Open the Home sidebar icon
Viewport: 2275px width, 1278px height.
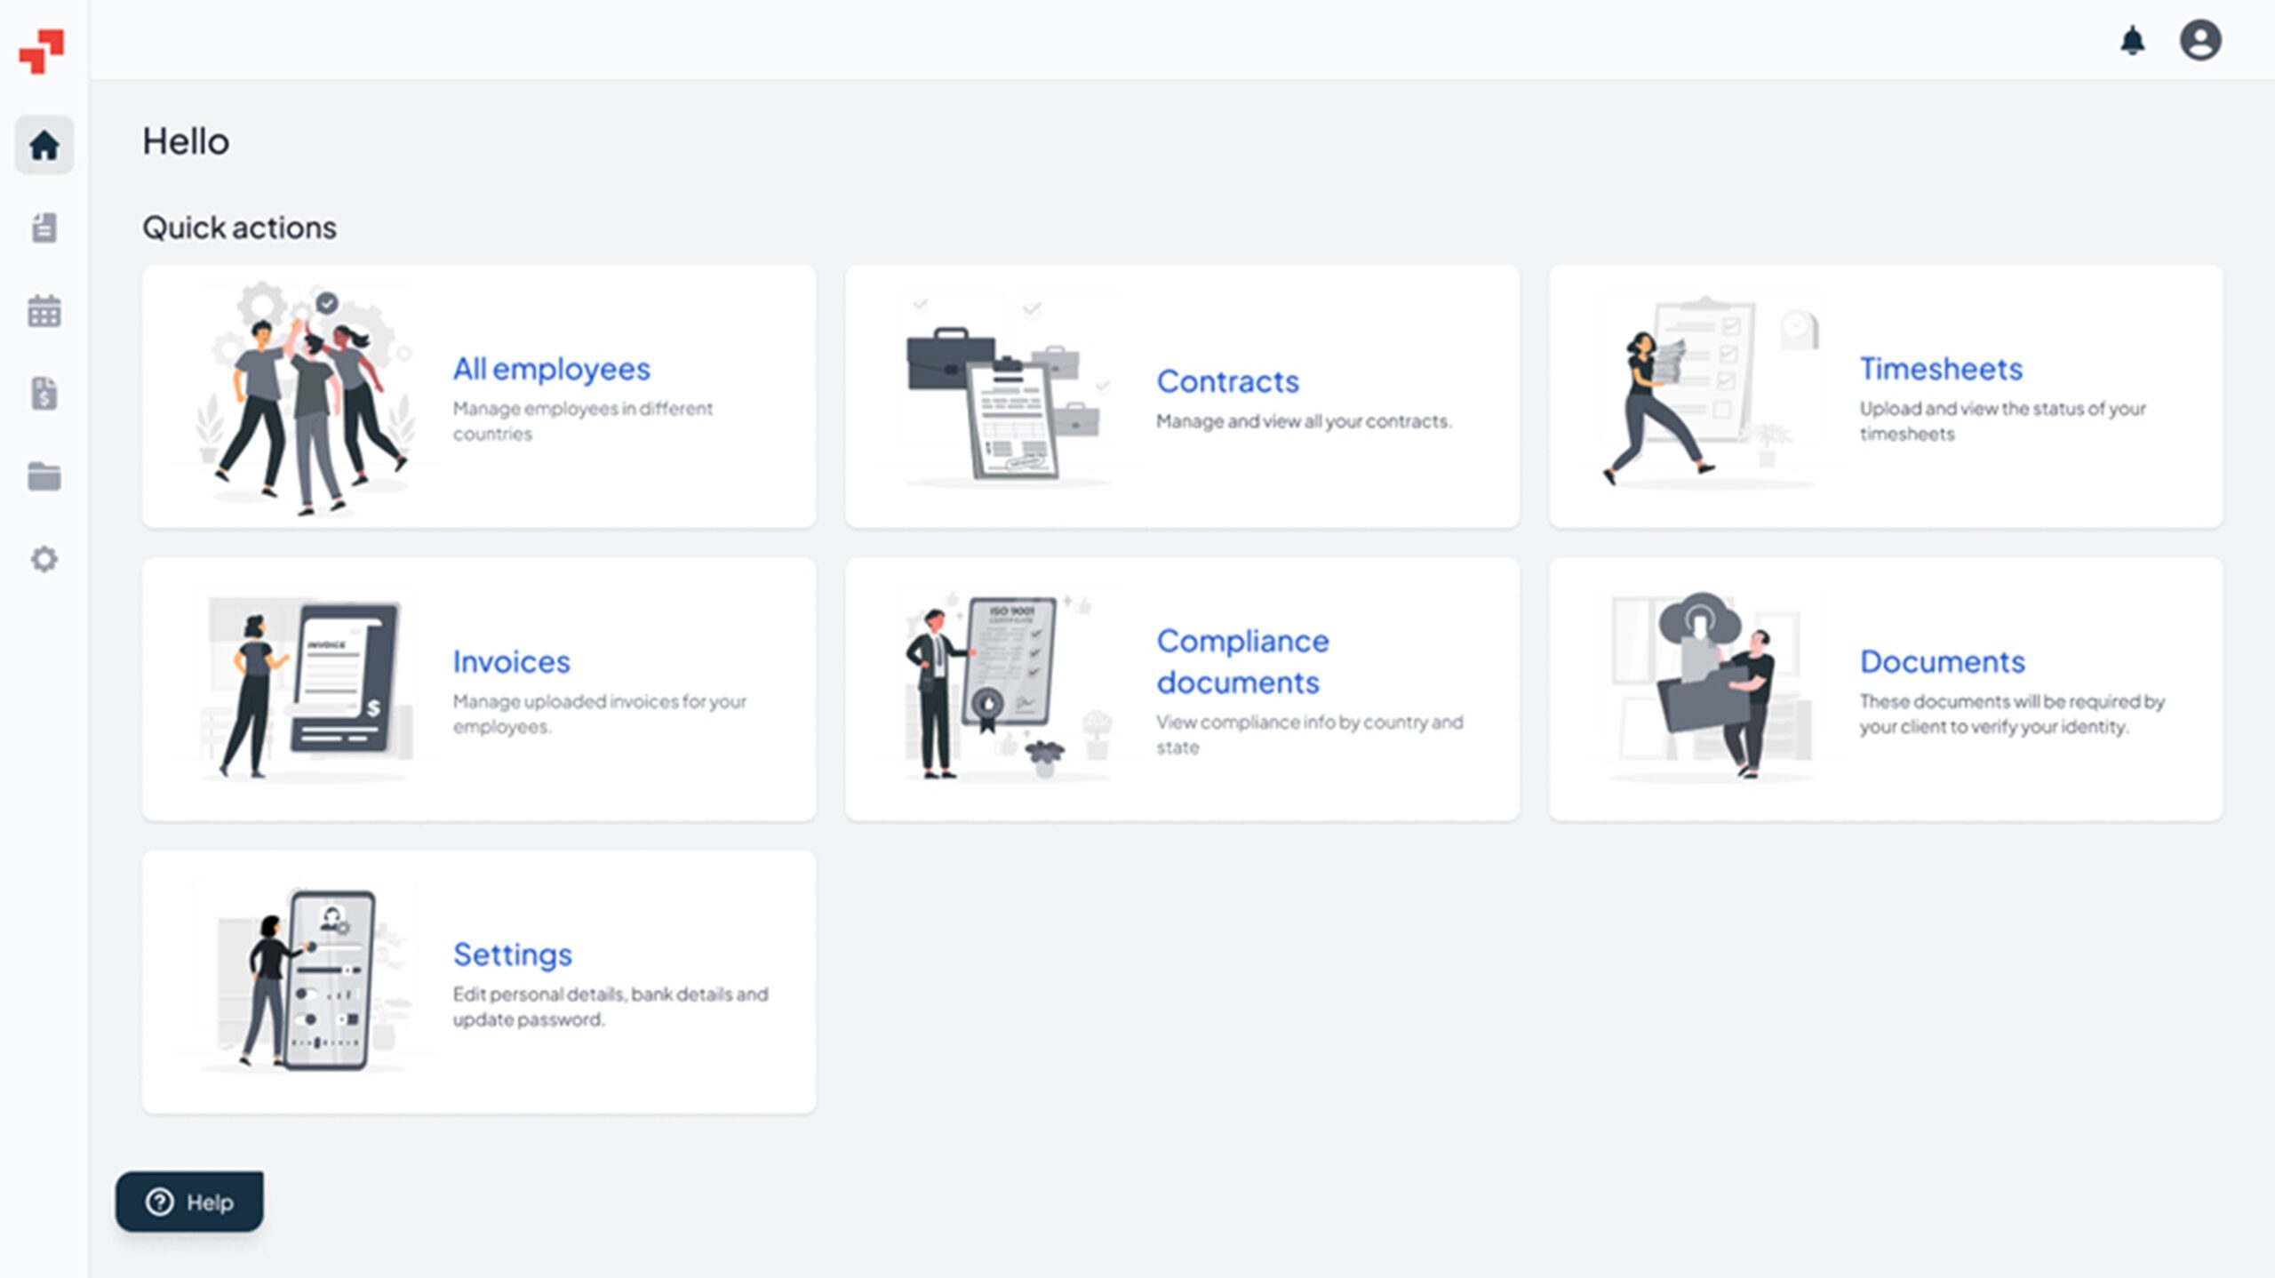coord(44,145)
